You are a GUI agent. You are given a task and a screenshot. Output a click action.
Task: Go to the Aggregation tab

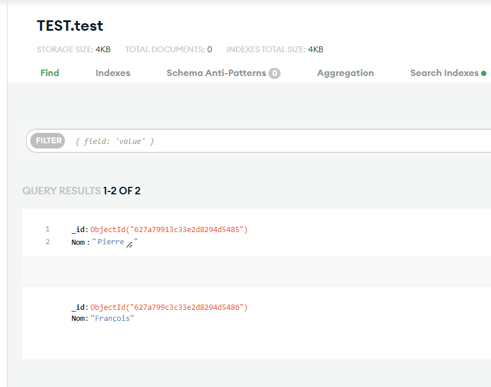pos(345,73)
